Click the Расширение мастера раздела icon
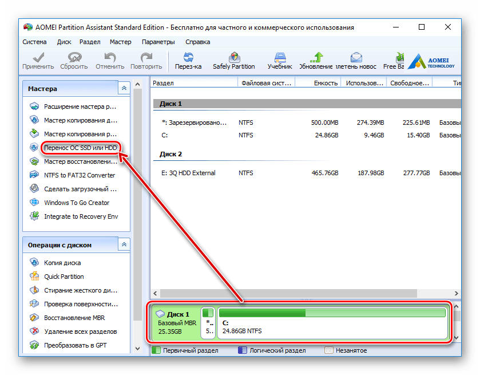 (34, 106)
